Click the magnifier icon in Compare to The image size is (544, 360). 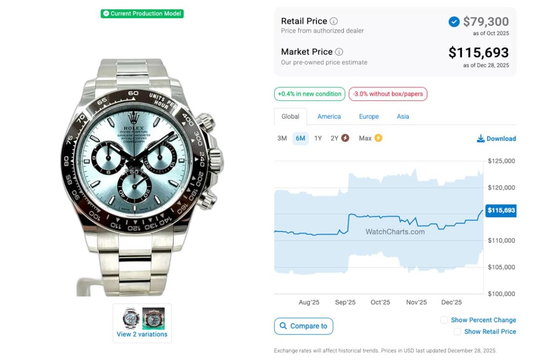283,326
